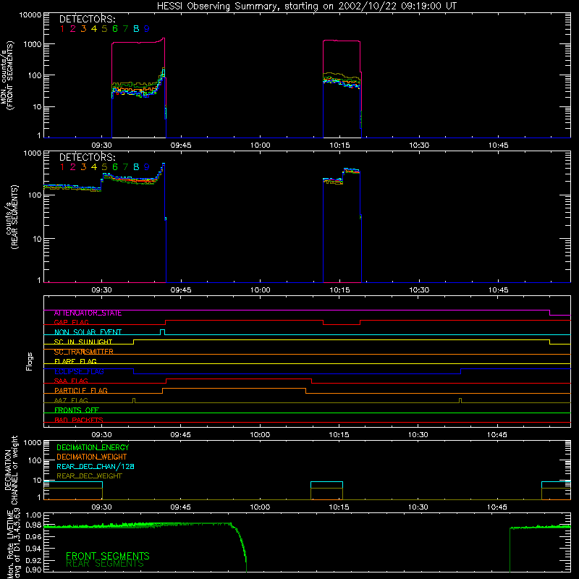
Task: Select detector "2" in rear segments legend
Action: point(73,167)
